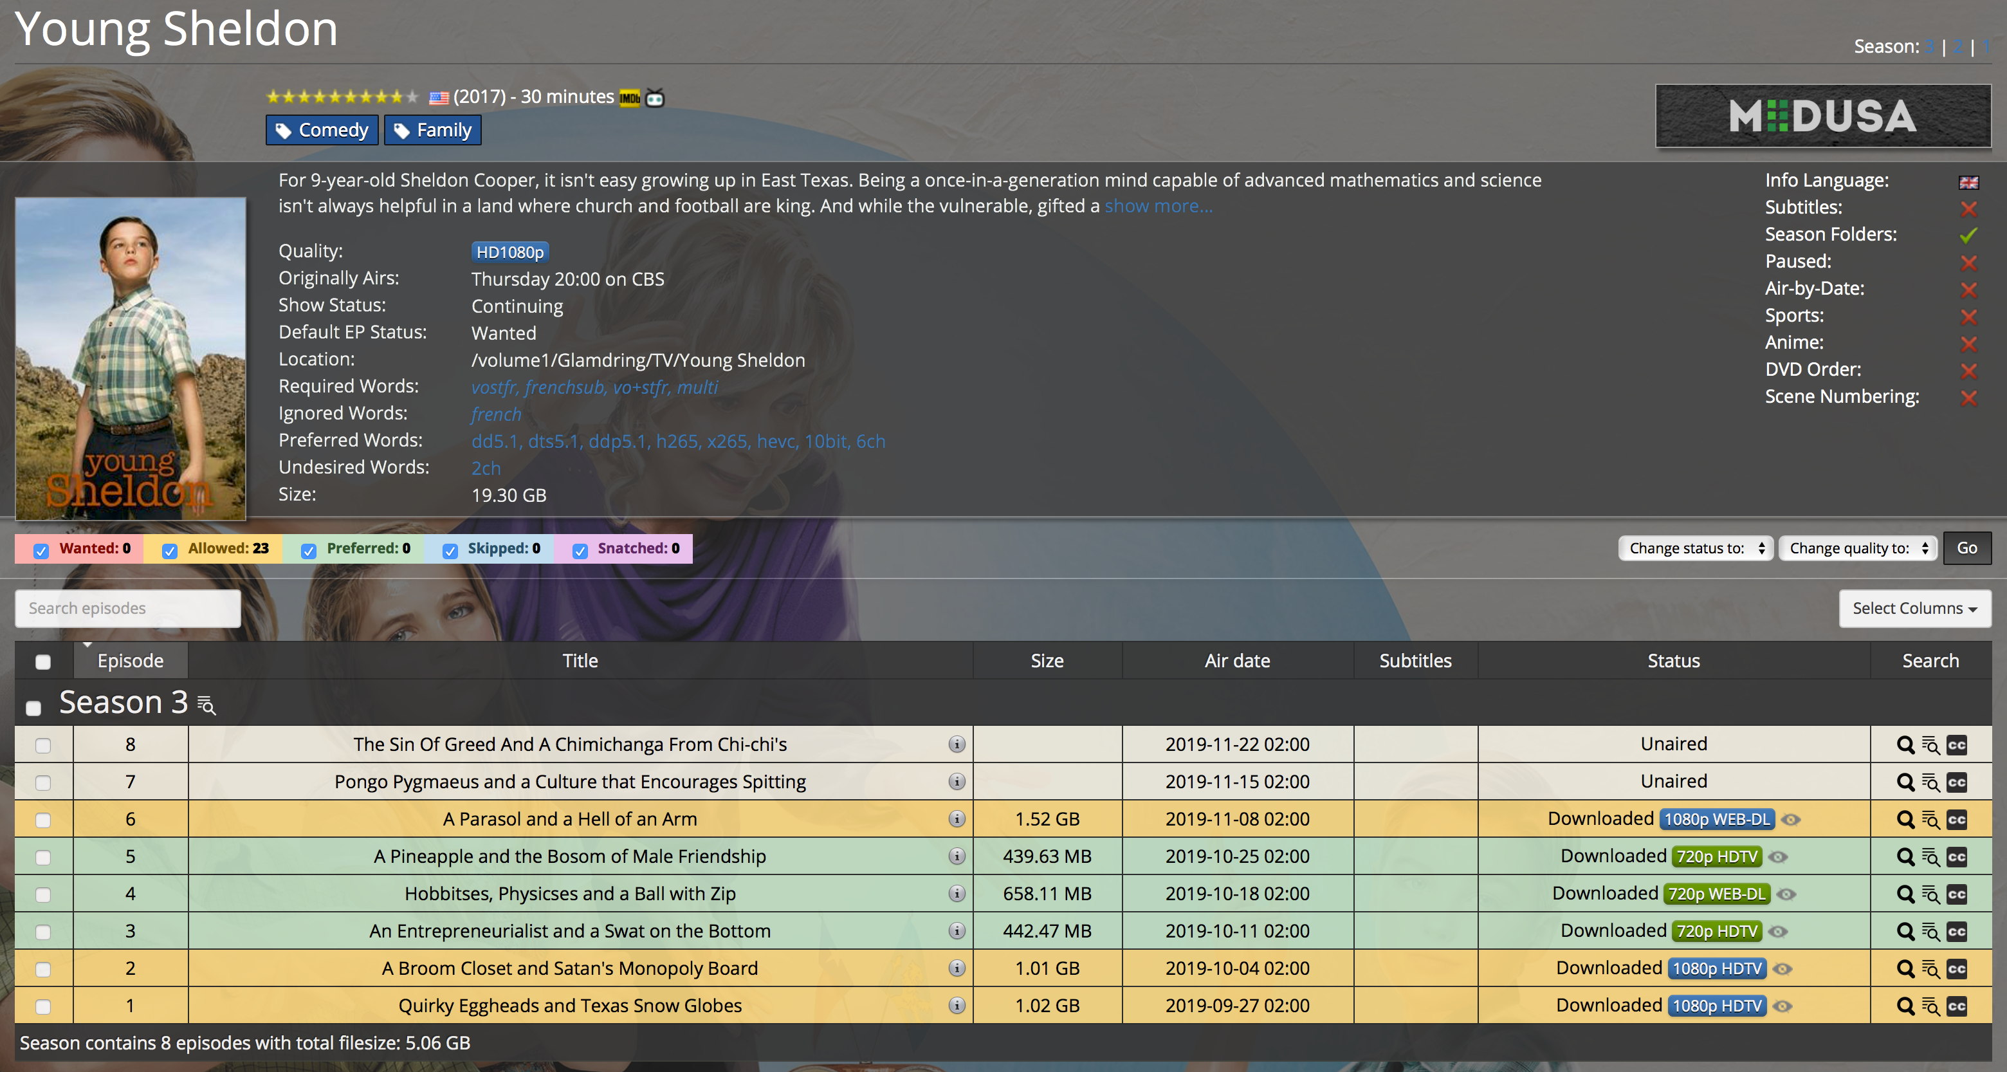2007x1072 pixels.
Task: Open the Select Columns dropdown
Action: (x=1914, y=607)
